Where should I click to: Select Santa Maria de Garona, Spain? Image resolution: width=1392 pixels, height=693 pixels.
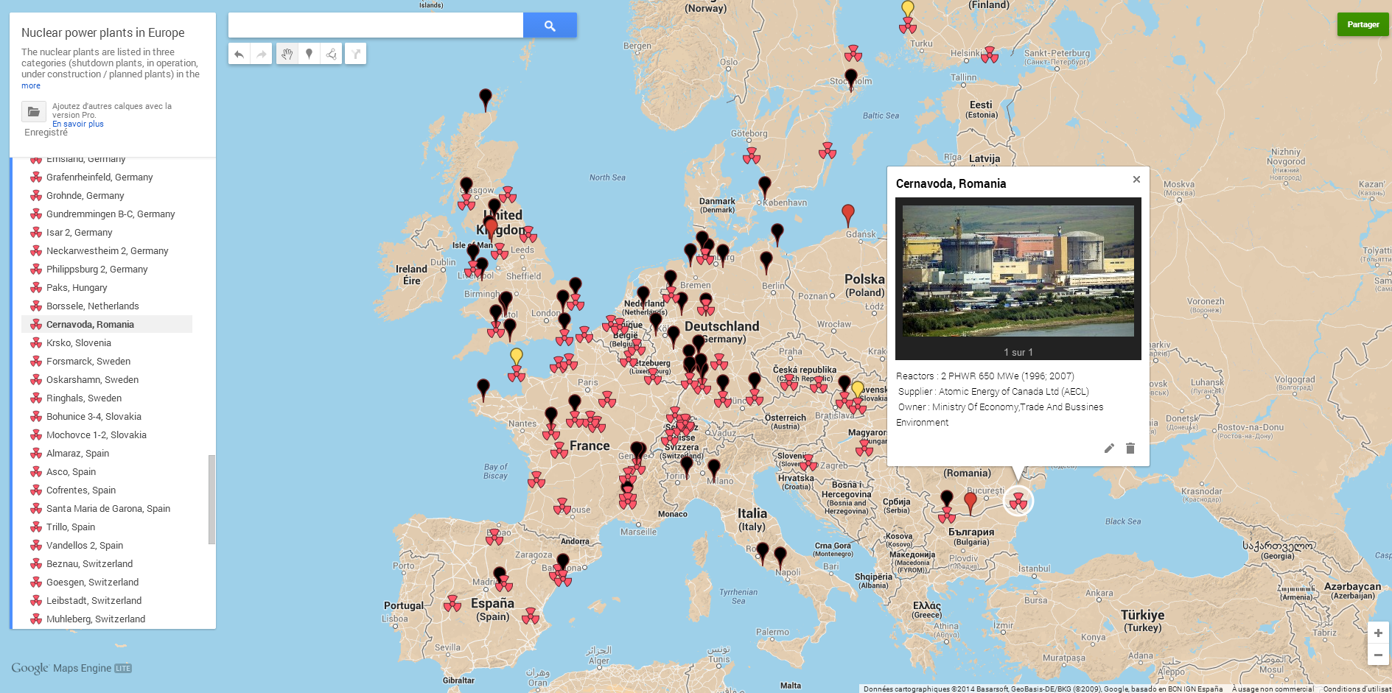click(x=107, y=508)
